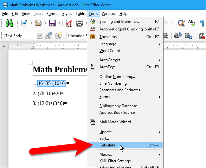
Task: Open Bibliography Database menu entry
Action: pyautogui.click(x=125, y=106)
